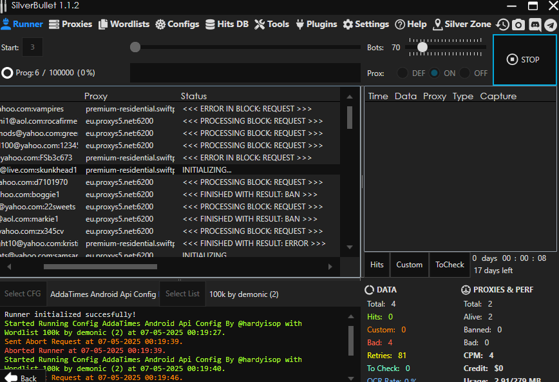Click the STOP button
The image size is (559, 382).
pyautogui.click(x=524, y=60)
